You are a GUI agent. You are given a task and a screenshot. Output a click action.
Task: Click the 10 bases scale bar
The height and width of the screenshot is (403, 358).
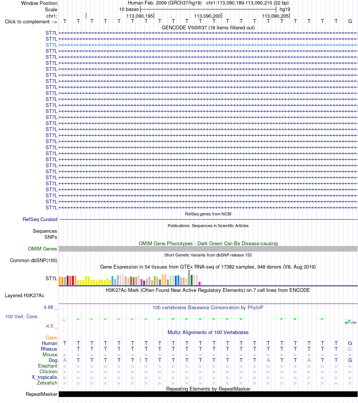(x=208, y=9)
